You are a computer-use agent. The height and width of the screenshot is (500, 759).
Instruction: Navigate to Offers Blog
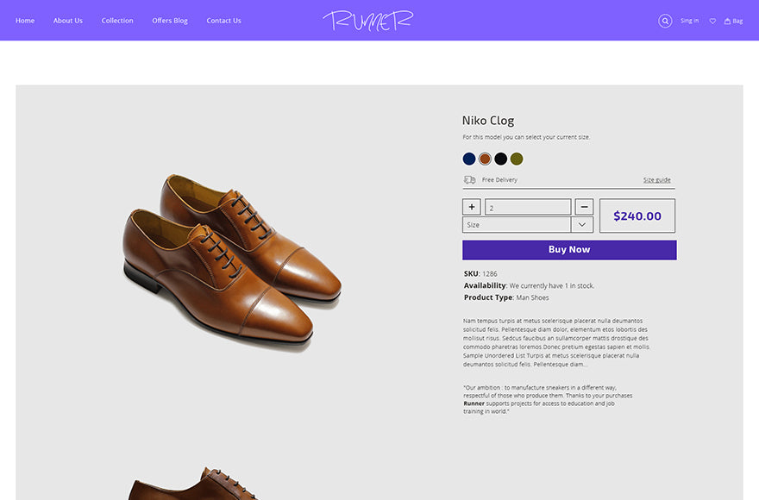pos(170,21)
